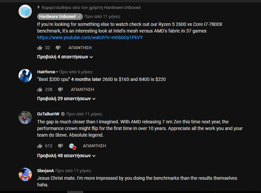Reply to Hairforce's comment
261x193 pixels.
coord(82,90)
